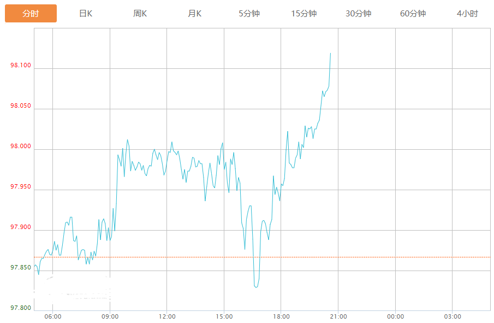
Task: Click the 12:00 time axis label
Action: (x=167, y=316)
